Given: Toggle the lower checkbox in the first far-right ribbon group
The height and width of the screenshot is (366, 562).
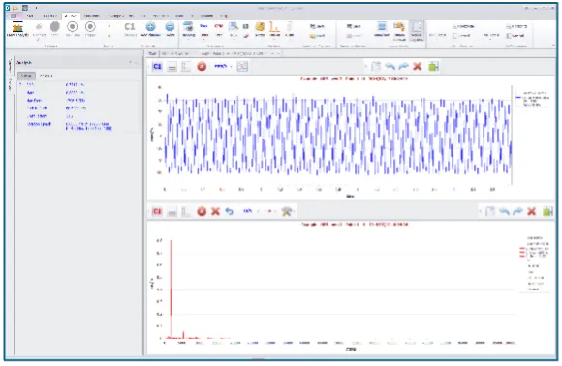Looking at the screenshot, I should click(454, 36).
